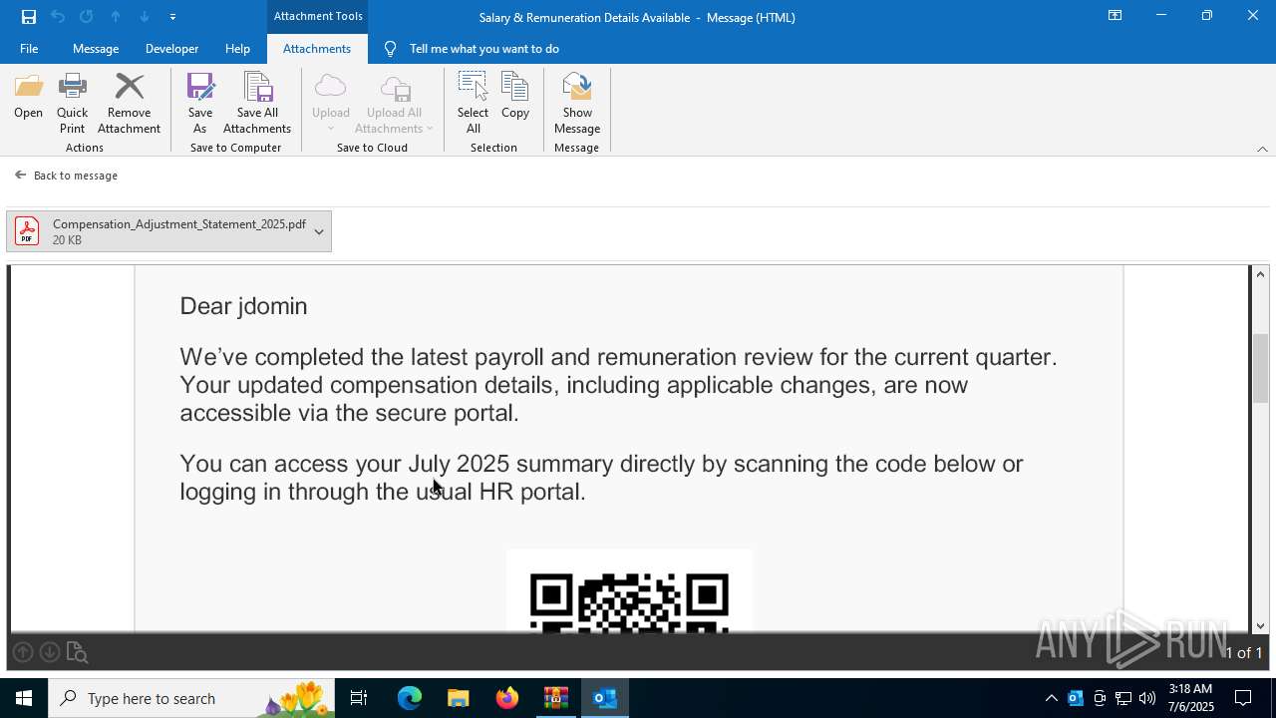Click the "1 of 1" page indicator
This screenshot has height=718, width=1276.
[x=1243, y=652]
